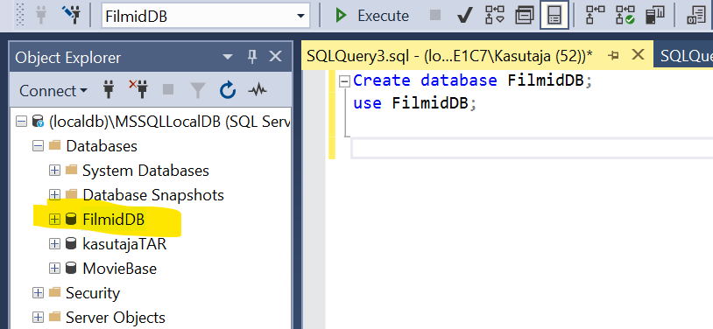Switch to the SQLQuery3.sql tab

coord(449,56)
